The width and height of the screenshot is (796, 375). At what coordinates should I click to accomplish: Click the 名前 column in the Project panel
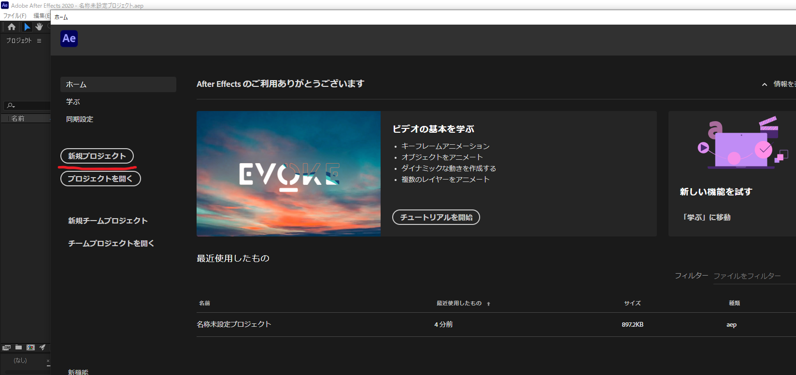point(18,118)
